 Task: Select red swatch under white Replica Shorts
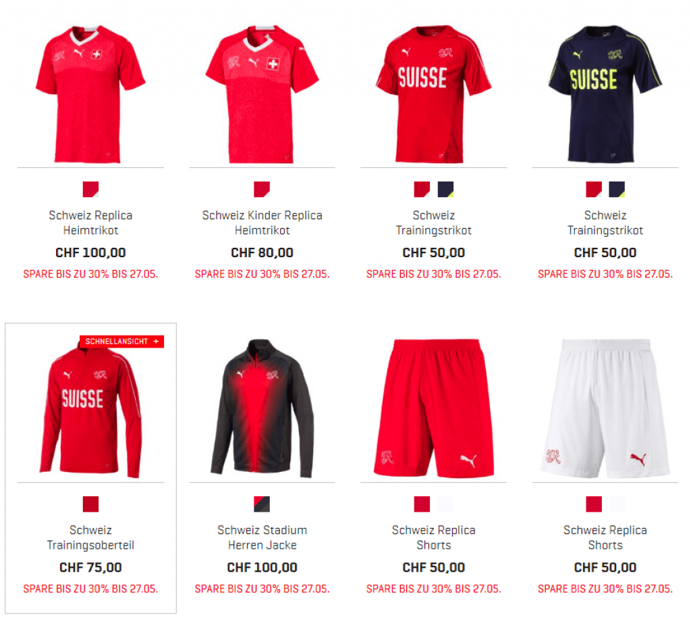pyautogui.click(x=594, y=504)
